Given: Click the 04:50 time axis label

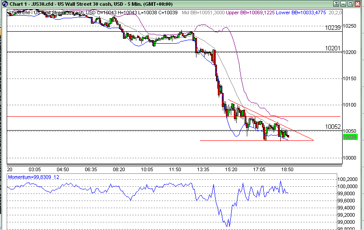Looking at the screenshot, I should pyautogui.click(x=63, y=169).
